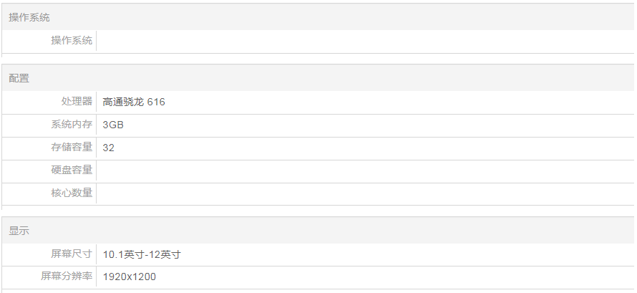Viewport: 637px width, 293px height.
Task: Click the 存储容量 value 32
Action: [x=109, y=148]
